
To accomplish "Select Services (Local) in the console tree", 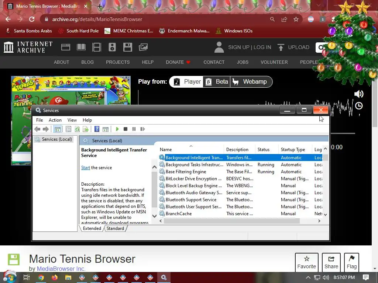I will (x=54, y=139).
